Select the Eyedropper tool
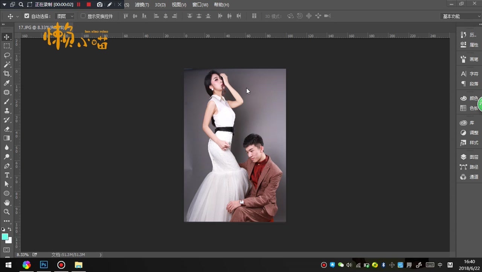Screen dimensions: 482x272 click(x=7, y=83)
